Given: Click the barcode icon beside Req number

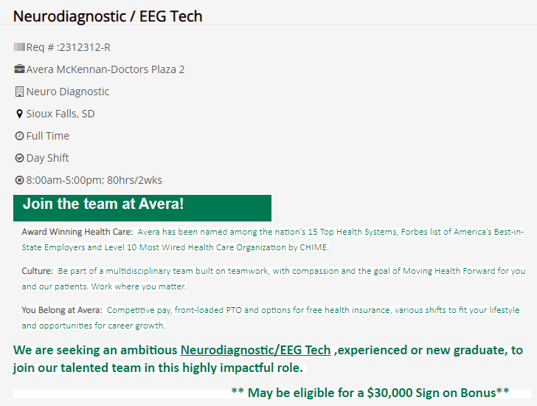Looking at the screenshot, I should (x=19, y=47).
